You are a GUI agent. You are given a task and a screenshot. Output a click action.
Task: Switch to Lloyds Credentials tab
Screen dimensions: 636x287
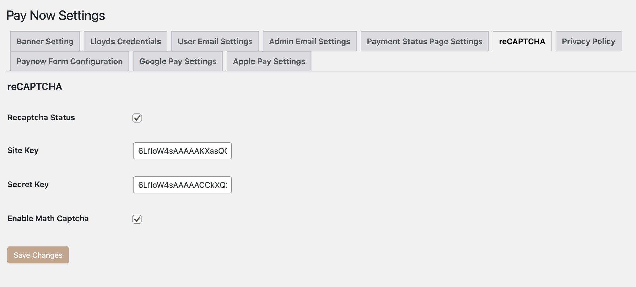pos(126,41)
